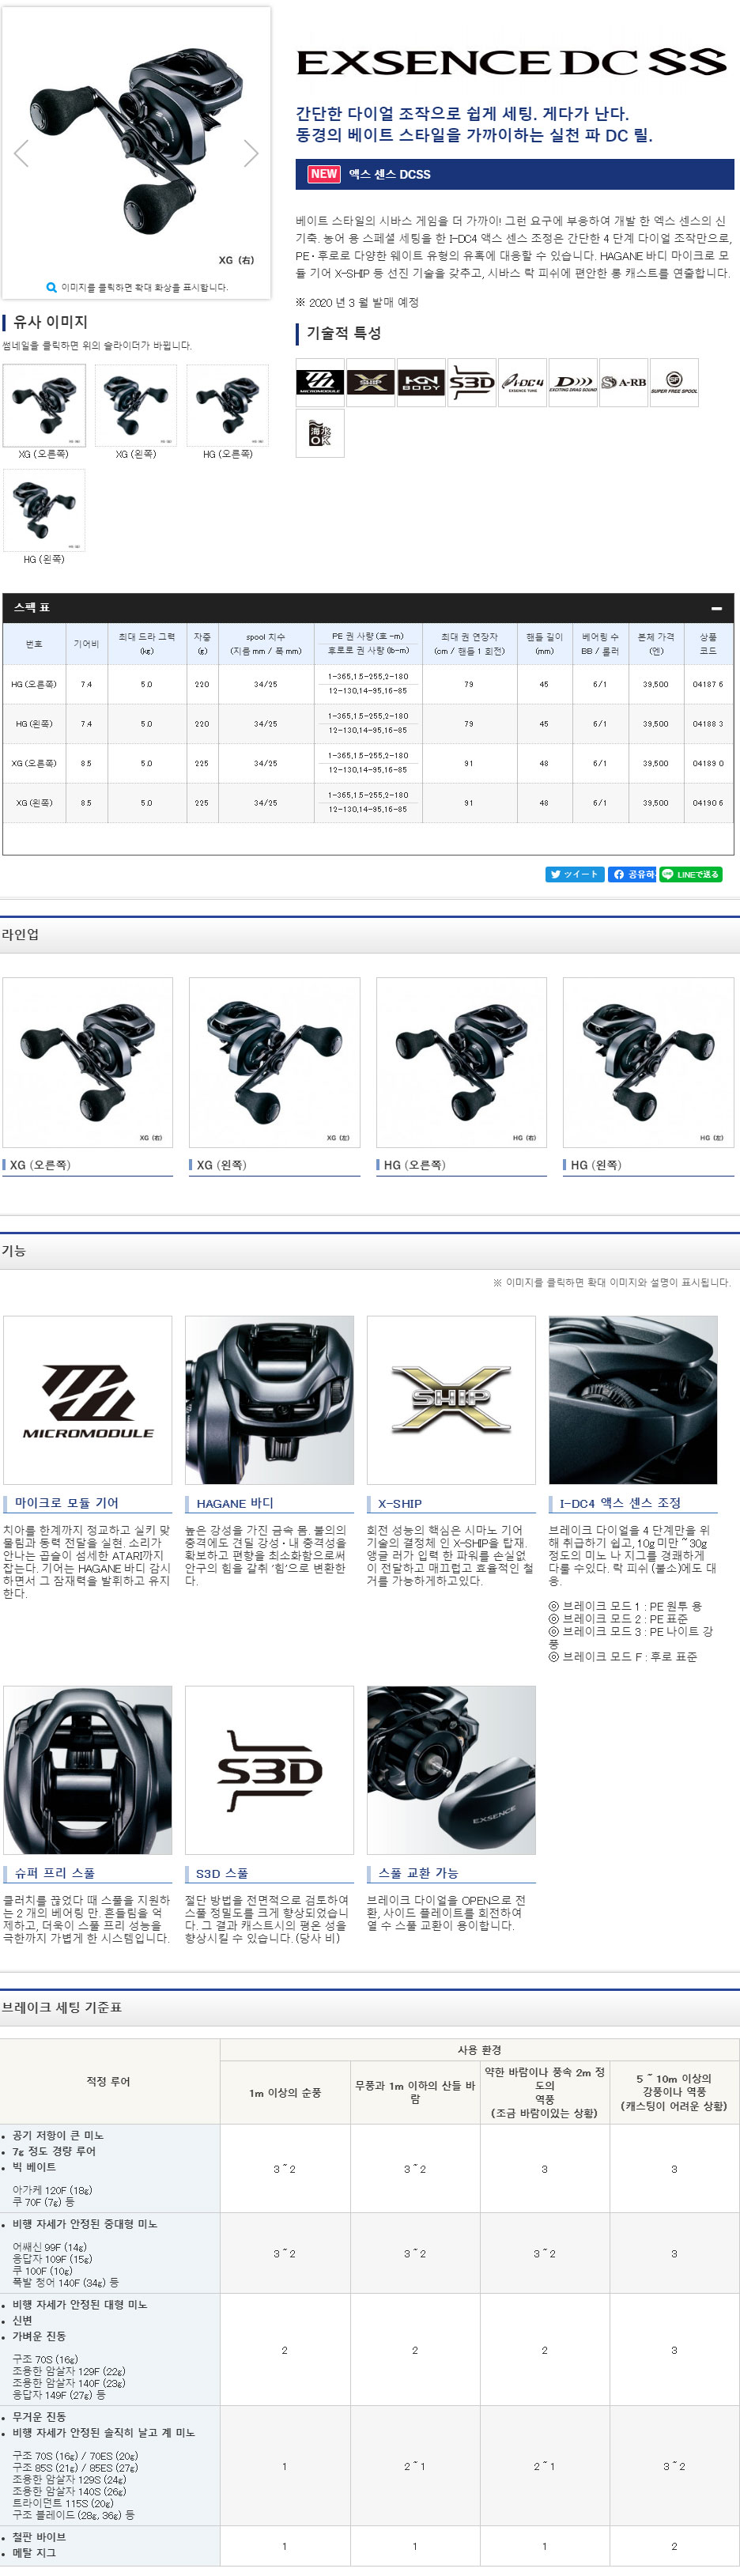Image resolution: width=740 pixels, height=2576 pixels.
Task: Click the magnifier enlarge-image icon
Action: coord(52,287)
